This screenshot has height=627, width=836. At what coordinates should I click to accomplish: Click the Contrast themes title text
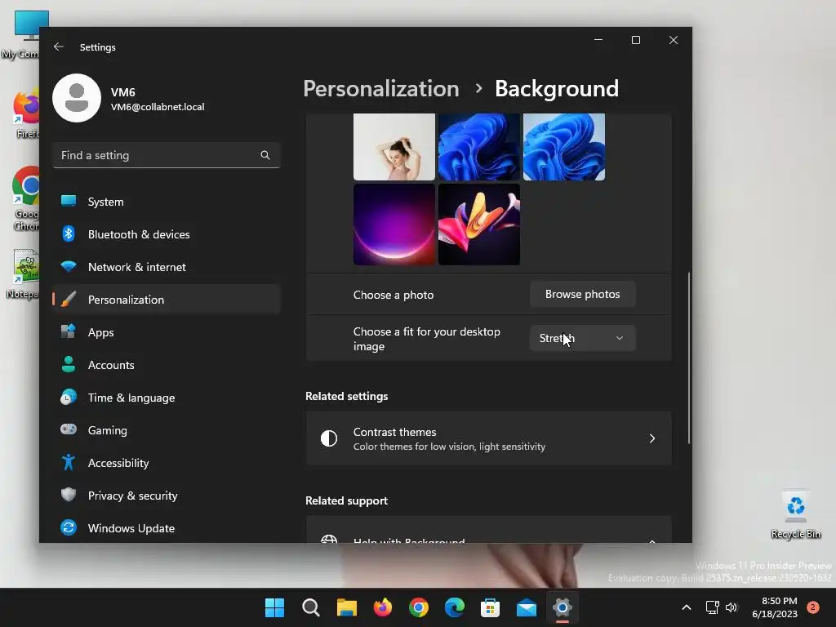coord(394,432)
